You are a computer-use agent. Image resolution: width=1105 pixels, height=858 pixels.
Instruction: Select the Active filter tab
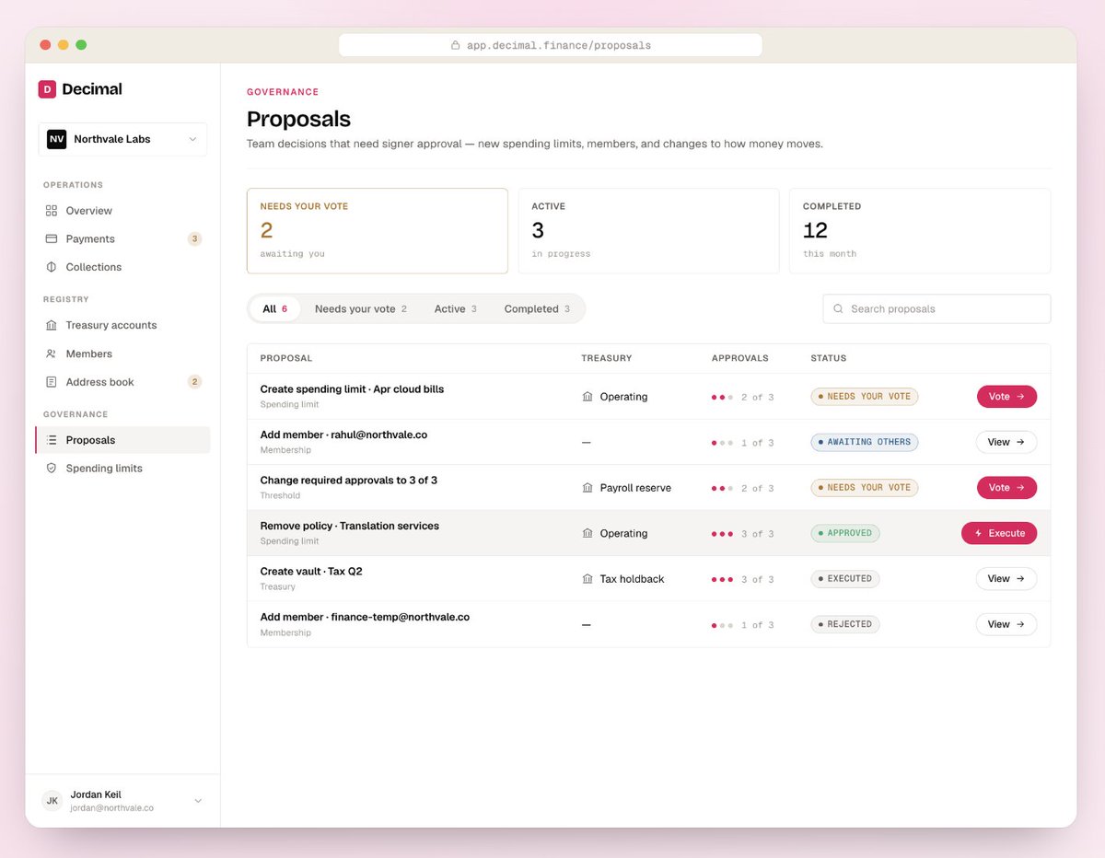pyautogui.click(x=455, y=309)
